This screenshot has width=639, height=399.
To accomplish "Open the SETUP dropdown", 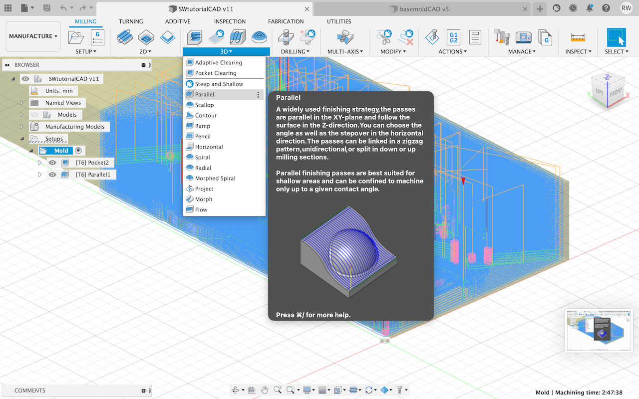I will 86,52.
